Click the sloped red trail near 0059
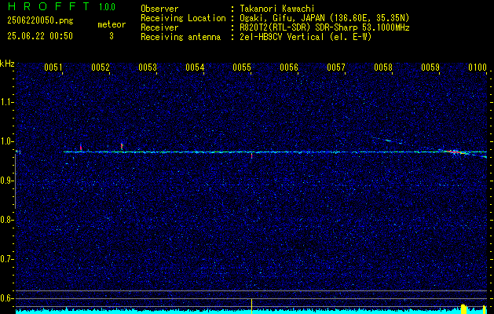This screenshot has height=314, width=494. (x=454, y=152)
